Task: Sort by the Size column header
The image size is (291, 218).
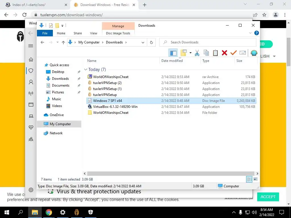Action: (x=239, y=61)
